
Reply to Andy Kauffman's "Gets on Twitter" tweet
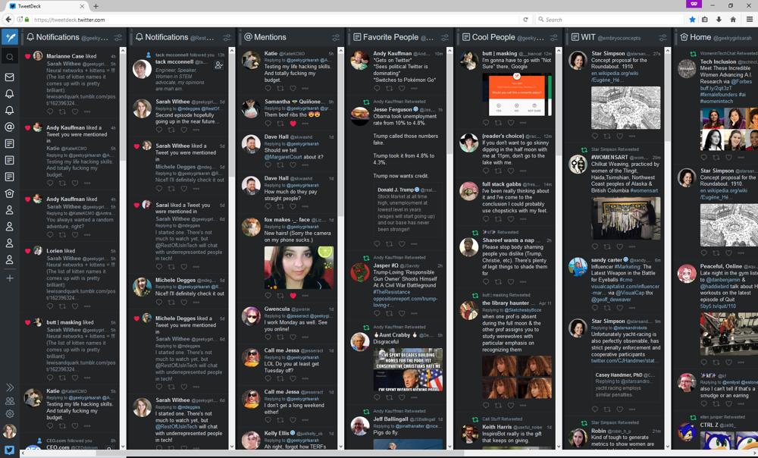click(377, 88)
